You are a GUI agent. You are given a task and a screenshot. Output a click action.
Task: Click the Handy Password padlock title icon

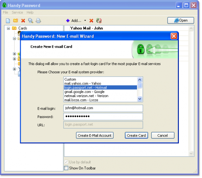pos(4,5)
